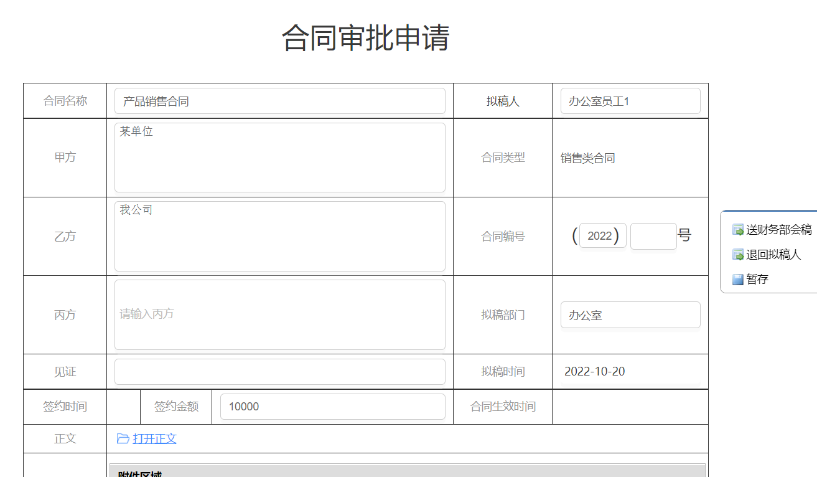Focus the 合同名称 input field

(x=280, y=101)
